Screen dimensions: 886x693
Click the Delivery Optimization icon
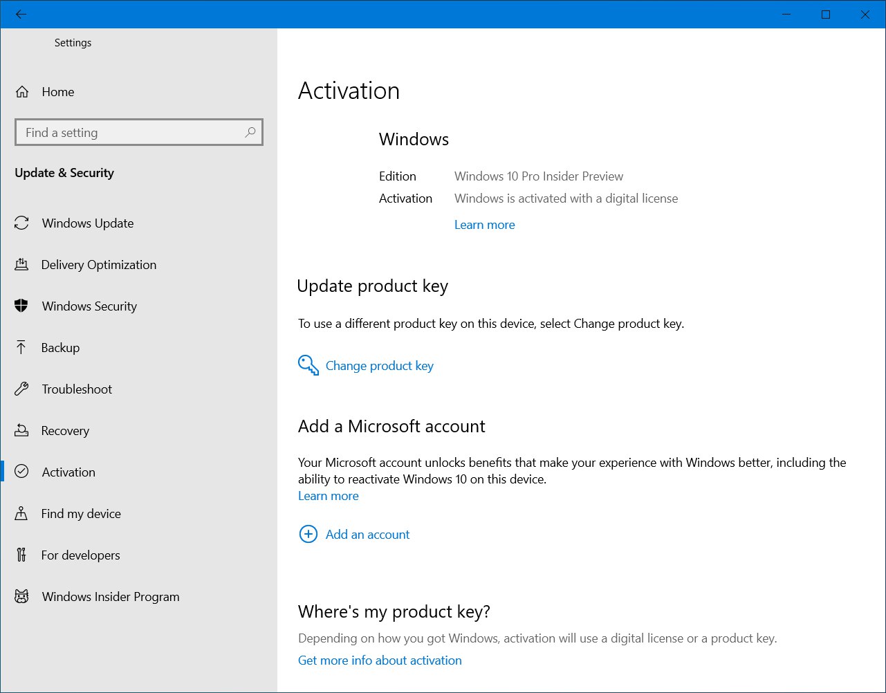(21, 264)
